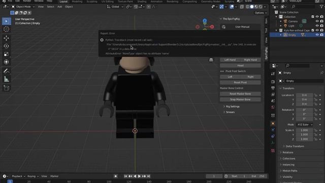Click the error icon in report popup
This screenshot has height=183, width=325.
coord(102,40)
